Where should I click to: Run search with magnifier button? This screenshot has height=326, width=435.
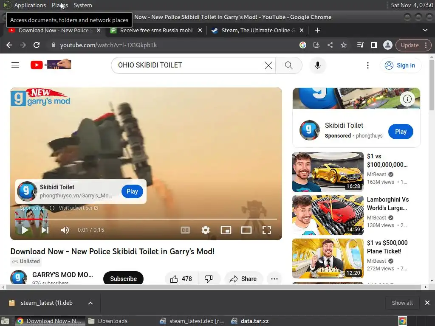point(289,65)
